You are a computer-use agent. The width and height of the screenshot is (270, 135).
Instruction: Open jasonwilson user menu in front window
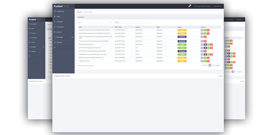tap(218, 6)
